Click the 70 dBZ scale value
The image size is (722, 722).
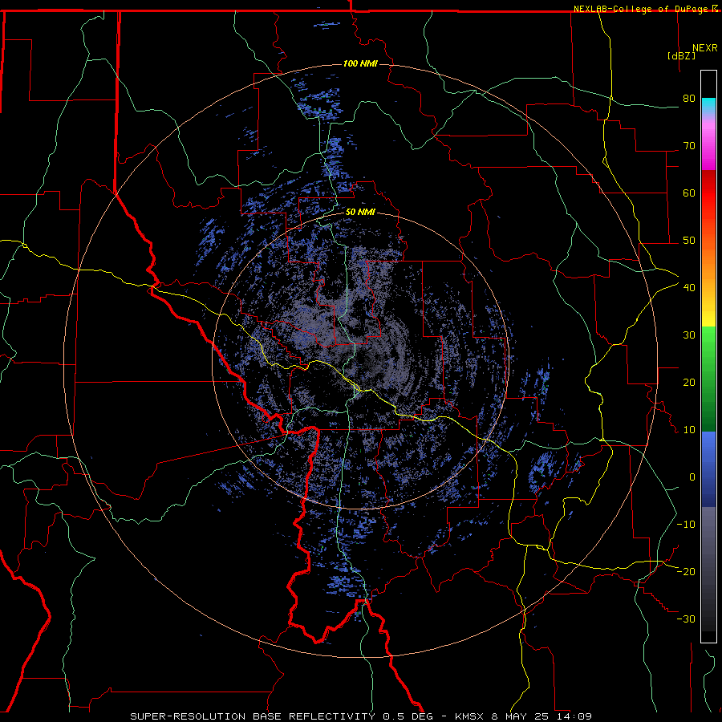(689, 146)
